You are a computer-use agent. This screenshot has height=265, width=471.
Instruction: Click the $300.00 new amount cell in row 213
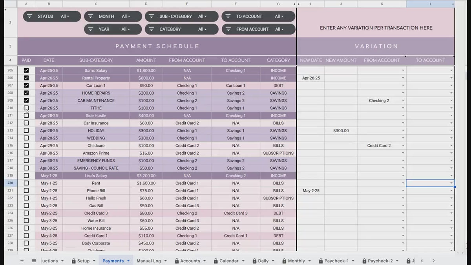point(341,131)
